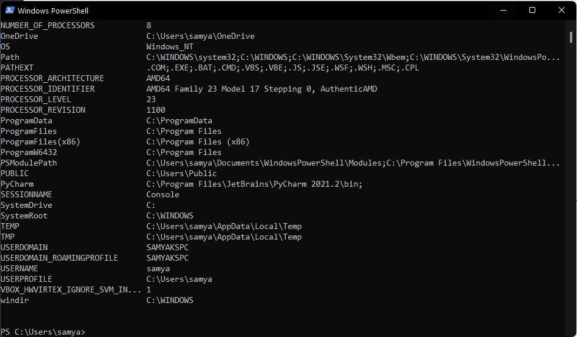Image resolution: width=577 pixels, height=337 pixels.
Task: Click the USERDOMAIN_ROAMINGPROFILE variable name
Action: [59, 258]
